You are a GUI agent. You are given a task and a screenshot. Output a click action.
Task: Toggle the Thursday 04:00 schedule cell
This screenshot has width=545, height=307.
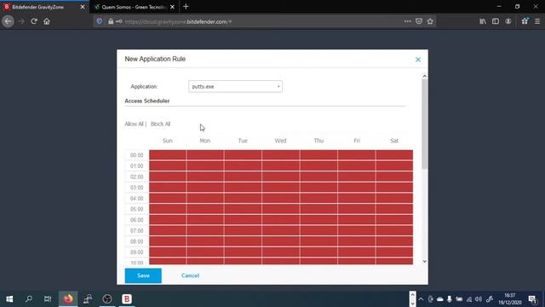click(x=318, y=198)
